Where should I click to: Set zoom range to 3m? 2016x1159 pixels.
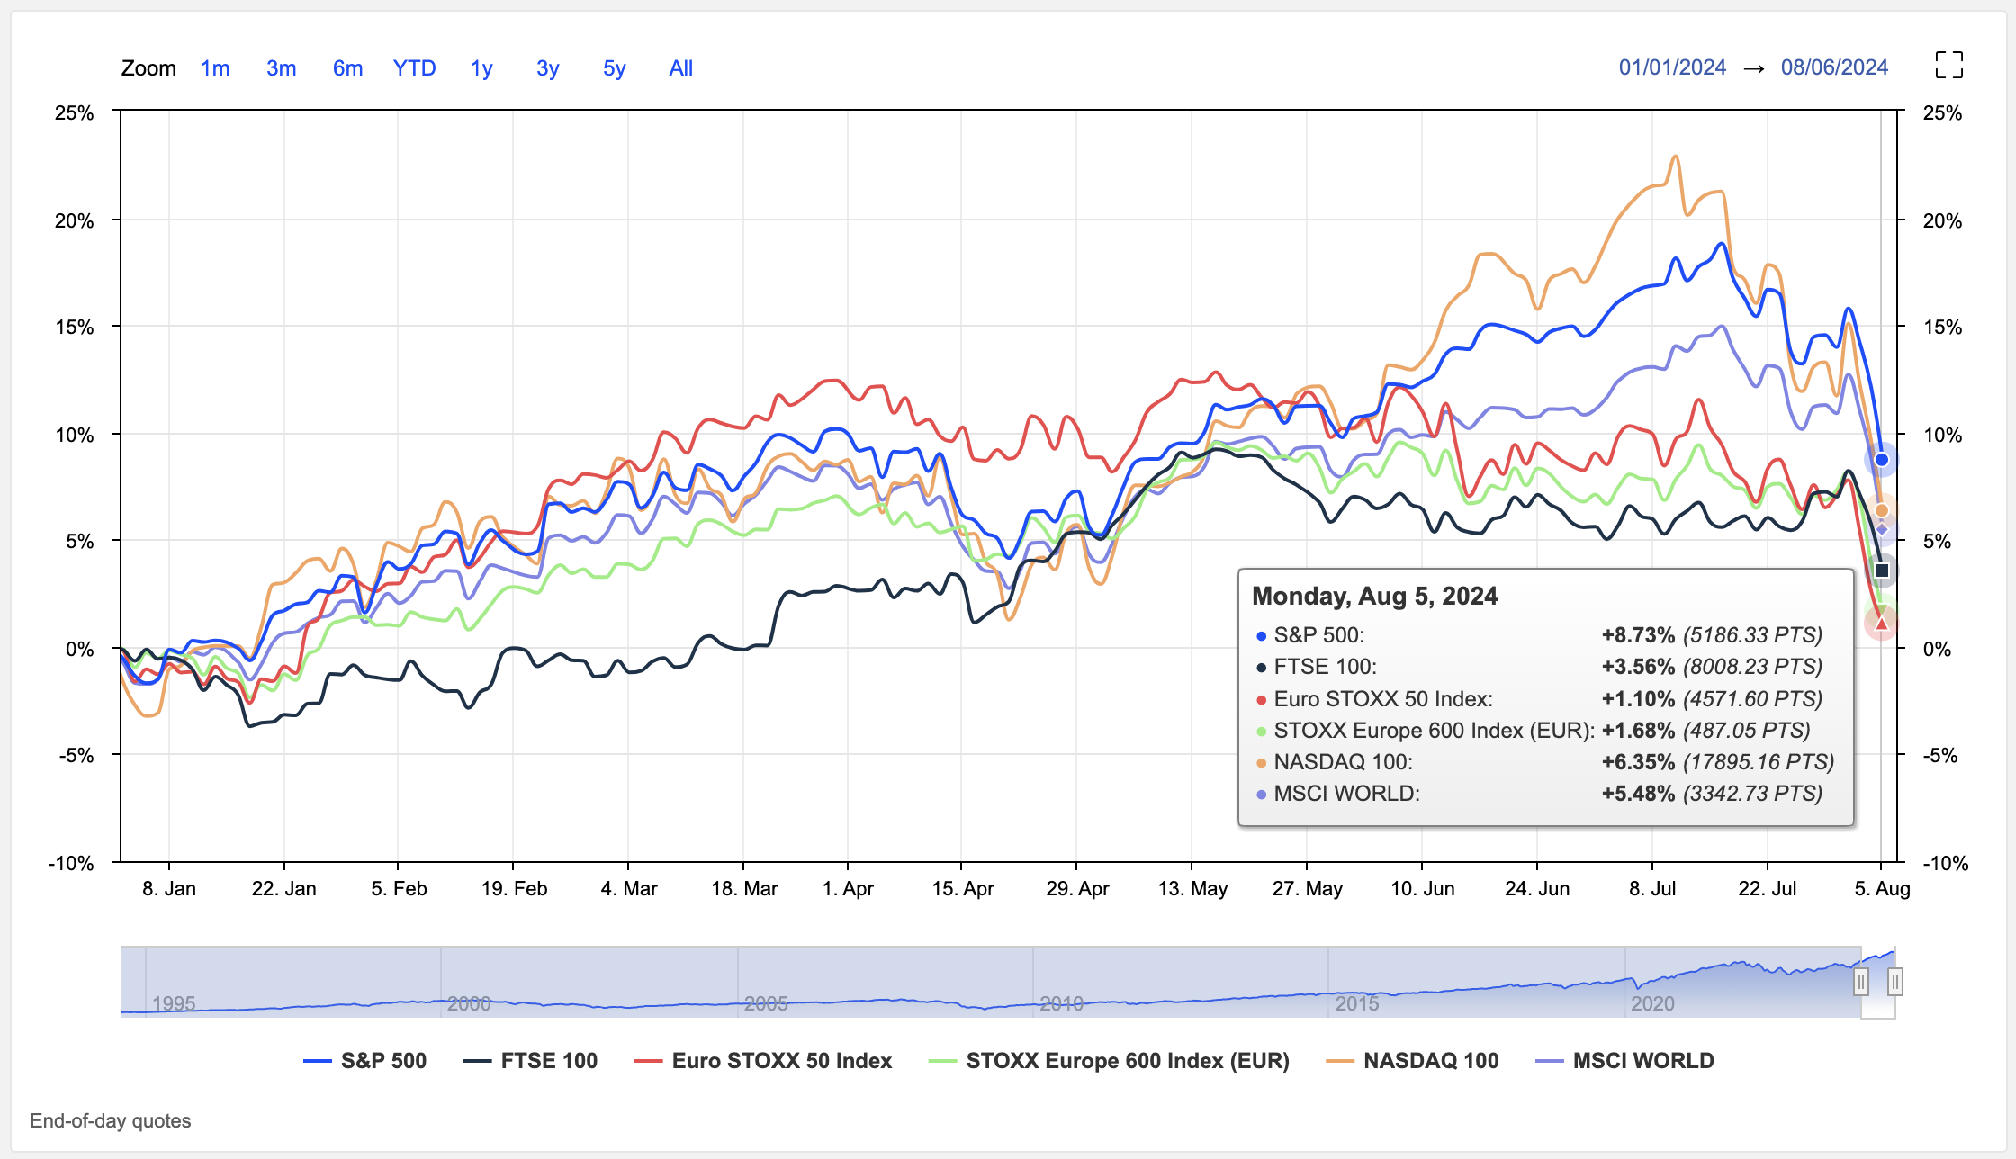(282, 68)
